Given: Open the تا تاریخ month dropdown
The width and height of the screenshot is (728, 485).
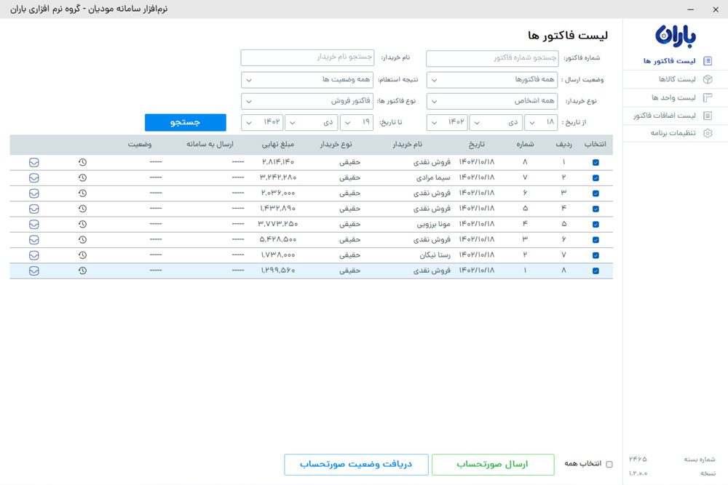Looking at the screenshot, I should pos(312,122).
